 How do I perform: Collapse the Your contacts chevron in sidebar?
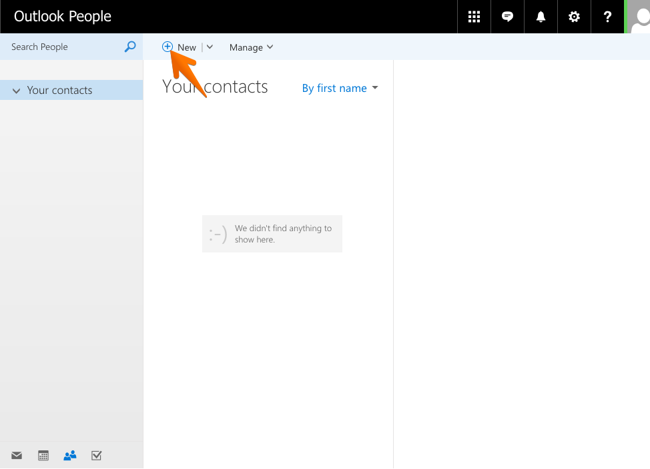[16, 91]
